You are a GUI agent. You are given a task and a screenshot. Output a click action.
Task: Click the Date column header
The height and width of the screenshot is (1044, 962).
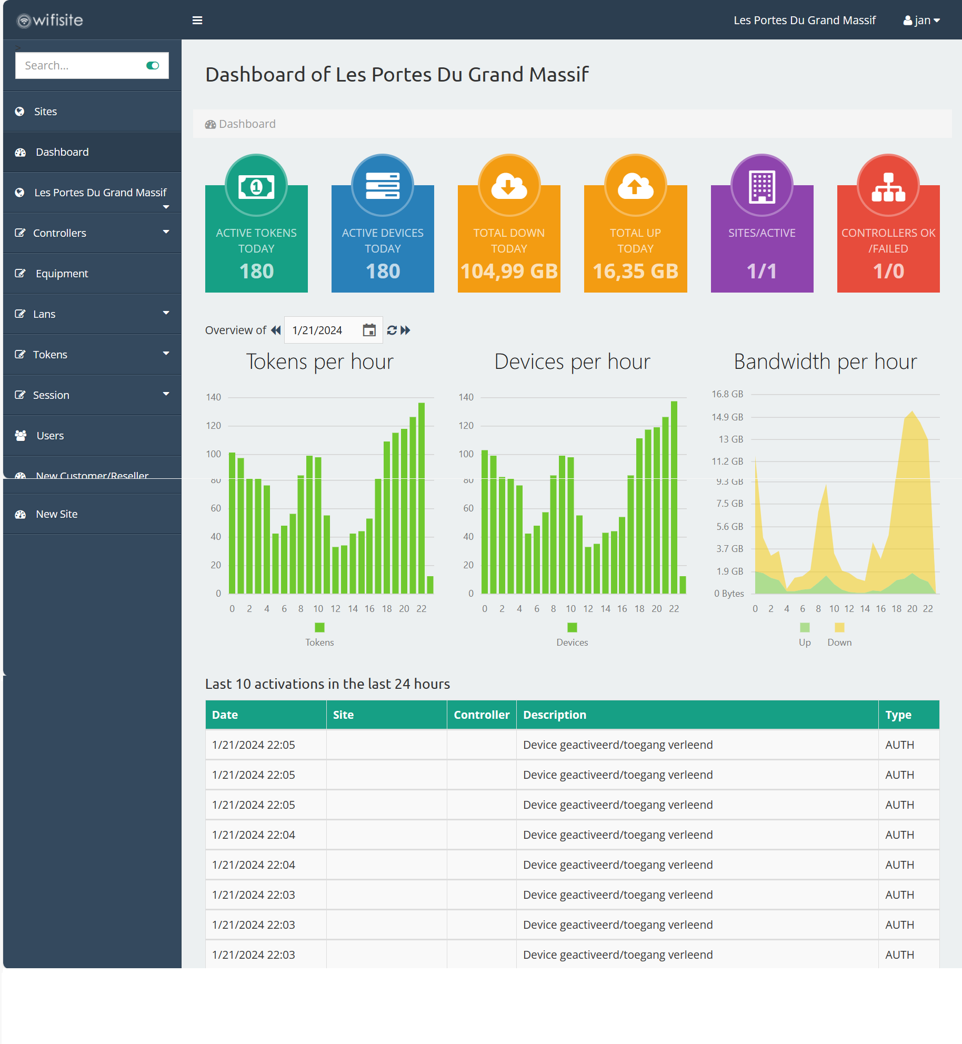pyautogui.click(x=266, y=715)
